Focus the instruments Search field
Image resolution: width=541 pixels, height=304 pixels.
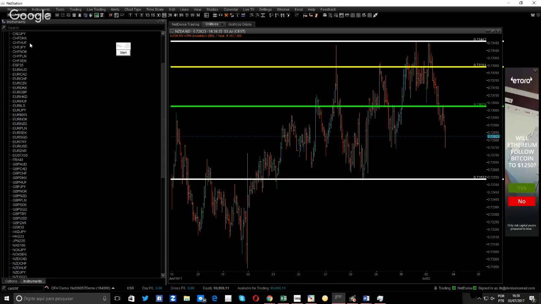pyautogui.click(x=82, y=27)
